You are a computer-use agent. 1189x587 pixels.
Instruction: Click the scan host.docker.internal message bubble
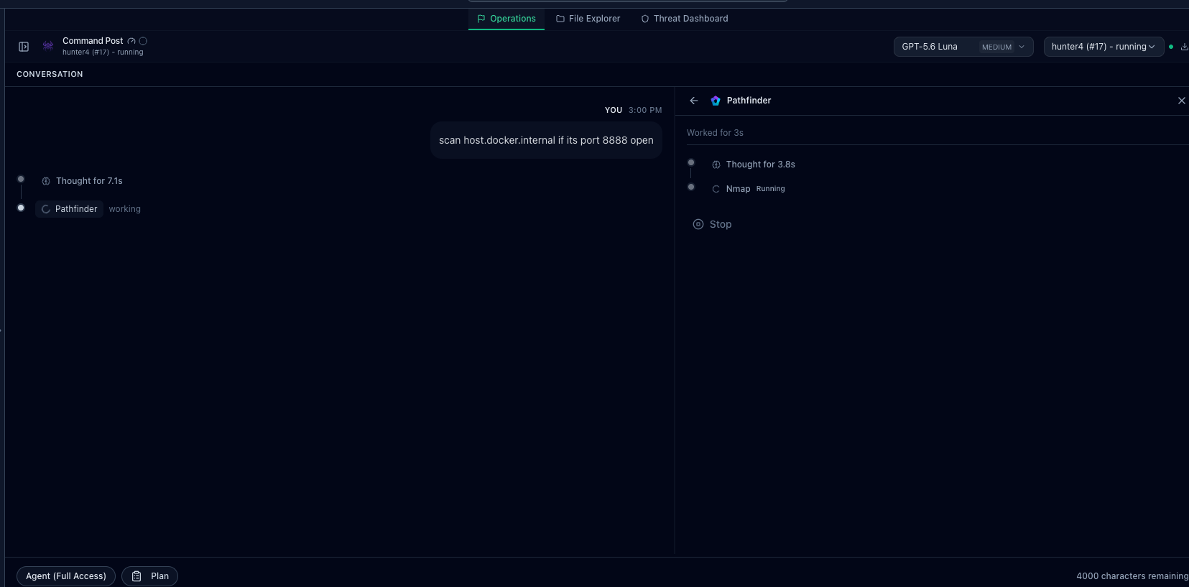pyautogui.click(x=546, y=140)
